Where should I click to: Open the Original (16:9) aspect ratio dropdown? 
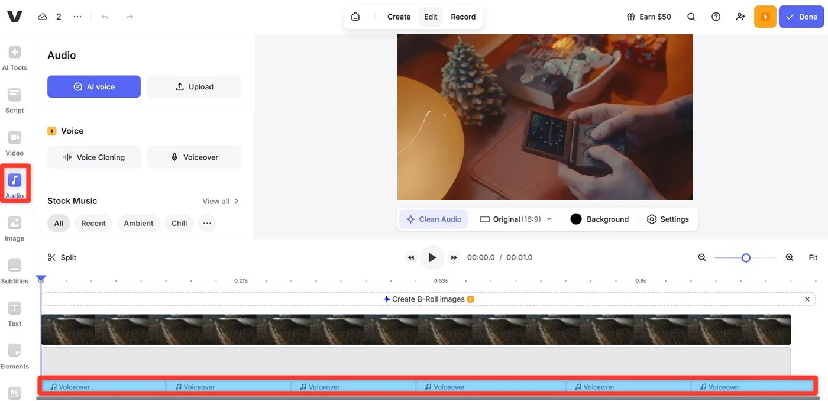click(x=515, y=219)
